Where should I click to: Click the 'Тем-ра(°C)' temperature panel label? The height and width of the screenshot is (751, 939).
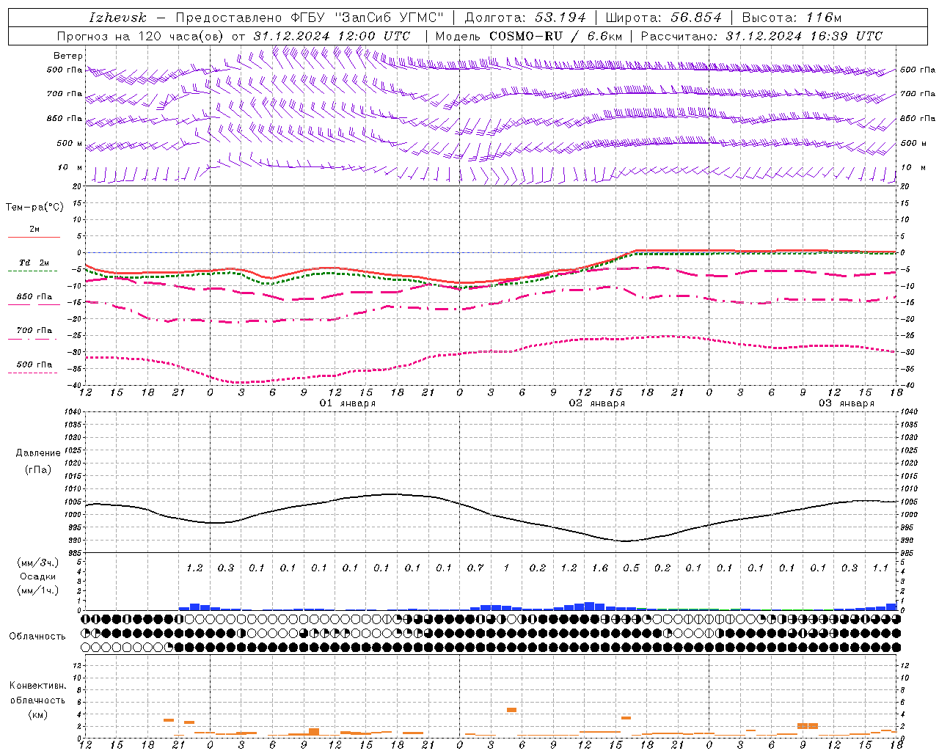[34, 208]
